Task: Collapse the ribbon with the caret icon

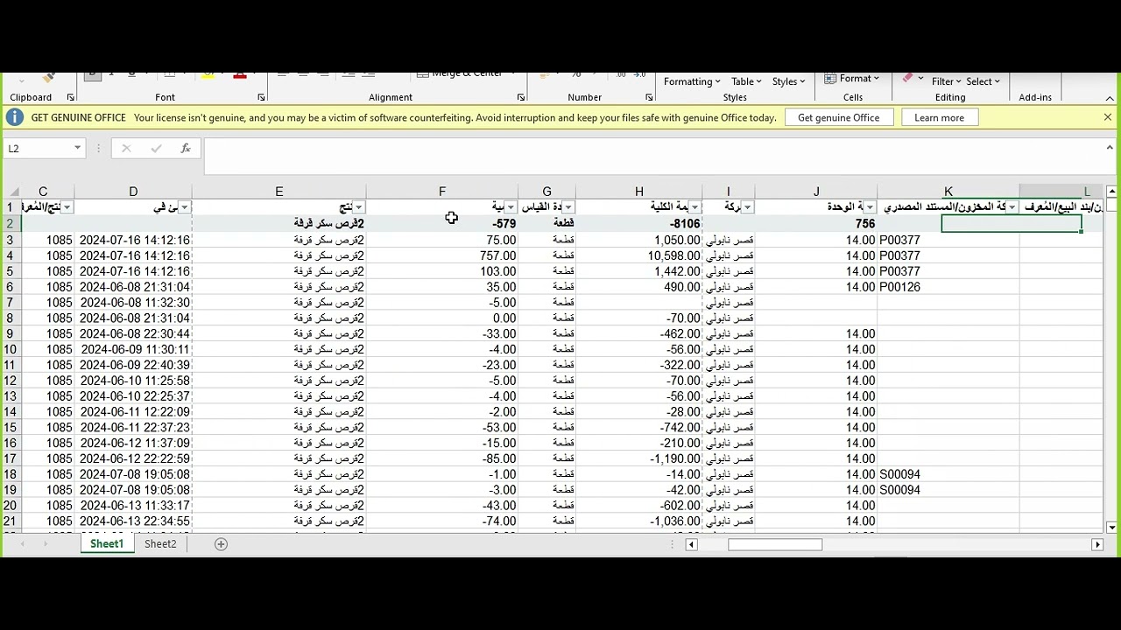Action: pos(1110,97)
